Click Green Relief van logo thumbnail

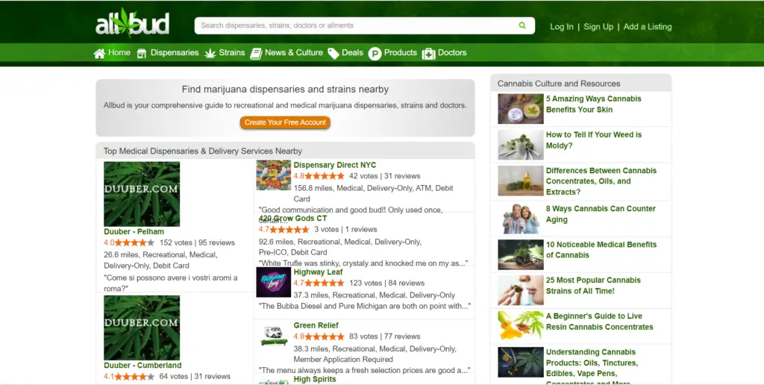point(274,335)
